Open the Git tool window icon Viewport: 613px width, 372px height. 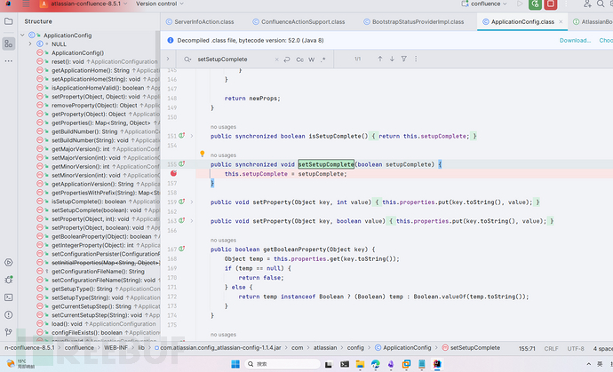[8, 332]
